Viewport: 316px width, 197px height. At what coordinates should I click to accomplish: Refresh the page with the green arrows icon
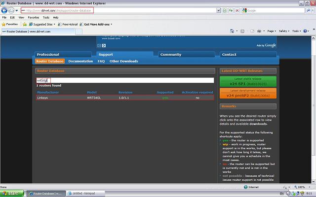[231, 10]
